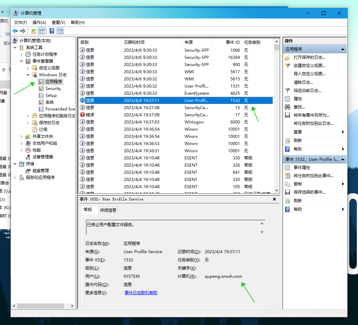Toggle the show/hide action pane button
358x325 pixels.
60,31
